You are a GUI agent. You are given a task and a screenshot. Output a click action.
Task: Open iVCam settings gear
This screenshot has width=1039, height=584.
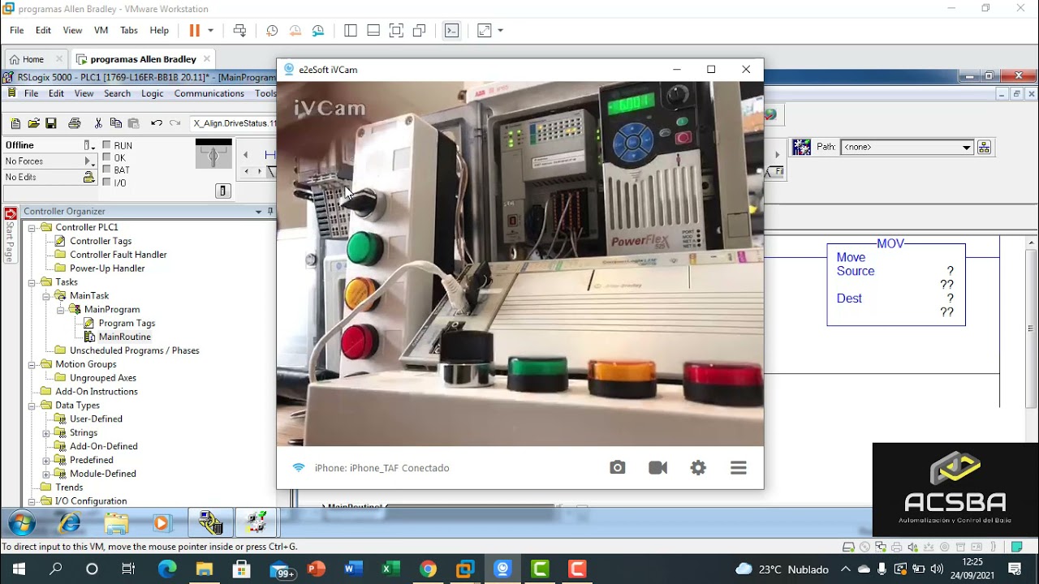[698, 467]
